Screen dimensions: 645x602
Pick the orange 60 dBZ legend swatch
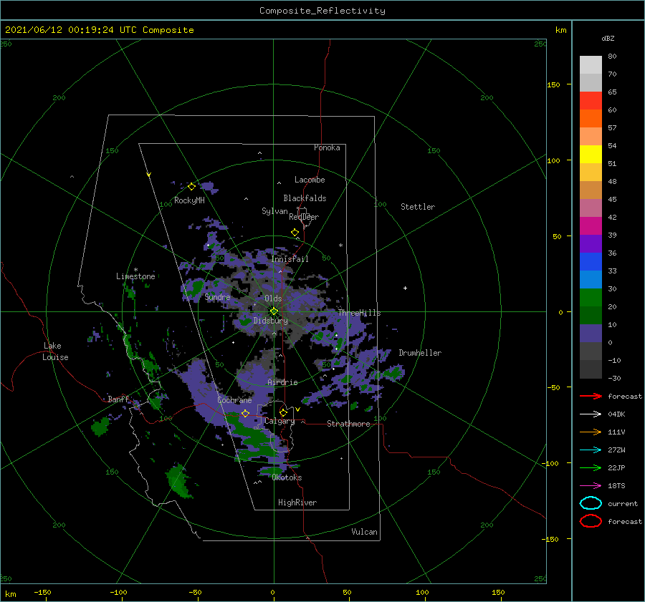click(591, 118)
